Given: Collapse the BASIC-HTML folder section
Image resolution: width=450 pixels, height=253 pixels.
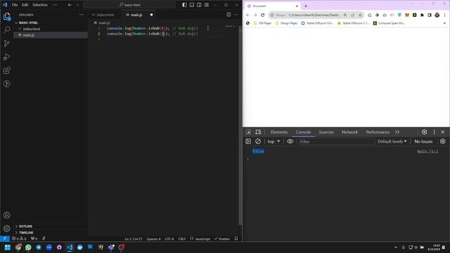Looking at the screenshot, I should point(51,22).
